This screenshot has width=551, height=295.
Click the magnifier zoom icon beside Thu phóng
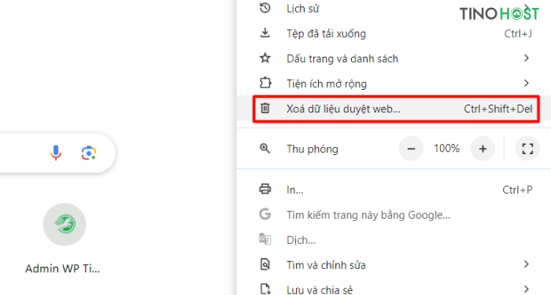(265, 149)
